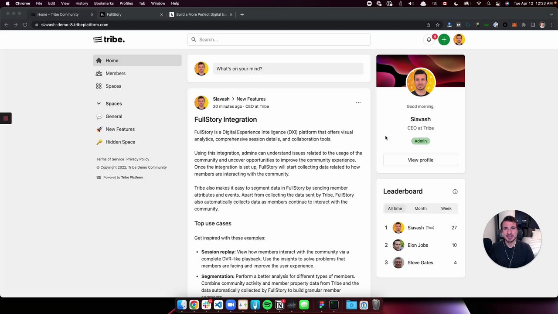The height and width of the screenshot is (314, 558).
Task: Open Messages from the dock
Action: click(304, 305)
